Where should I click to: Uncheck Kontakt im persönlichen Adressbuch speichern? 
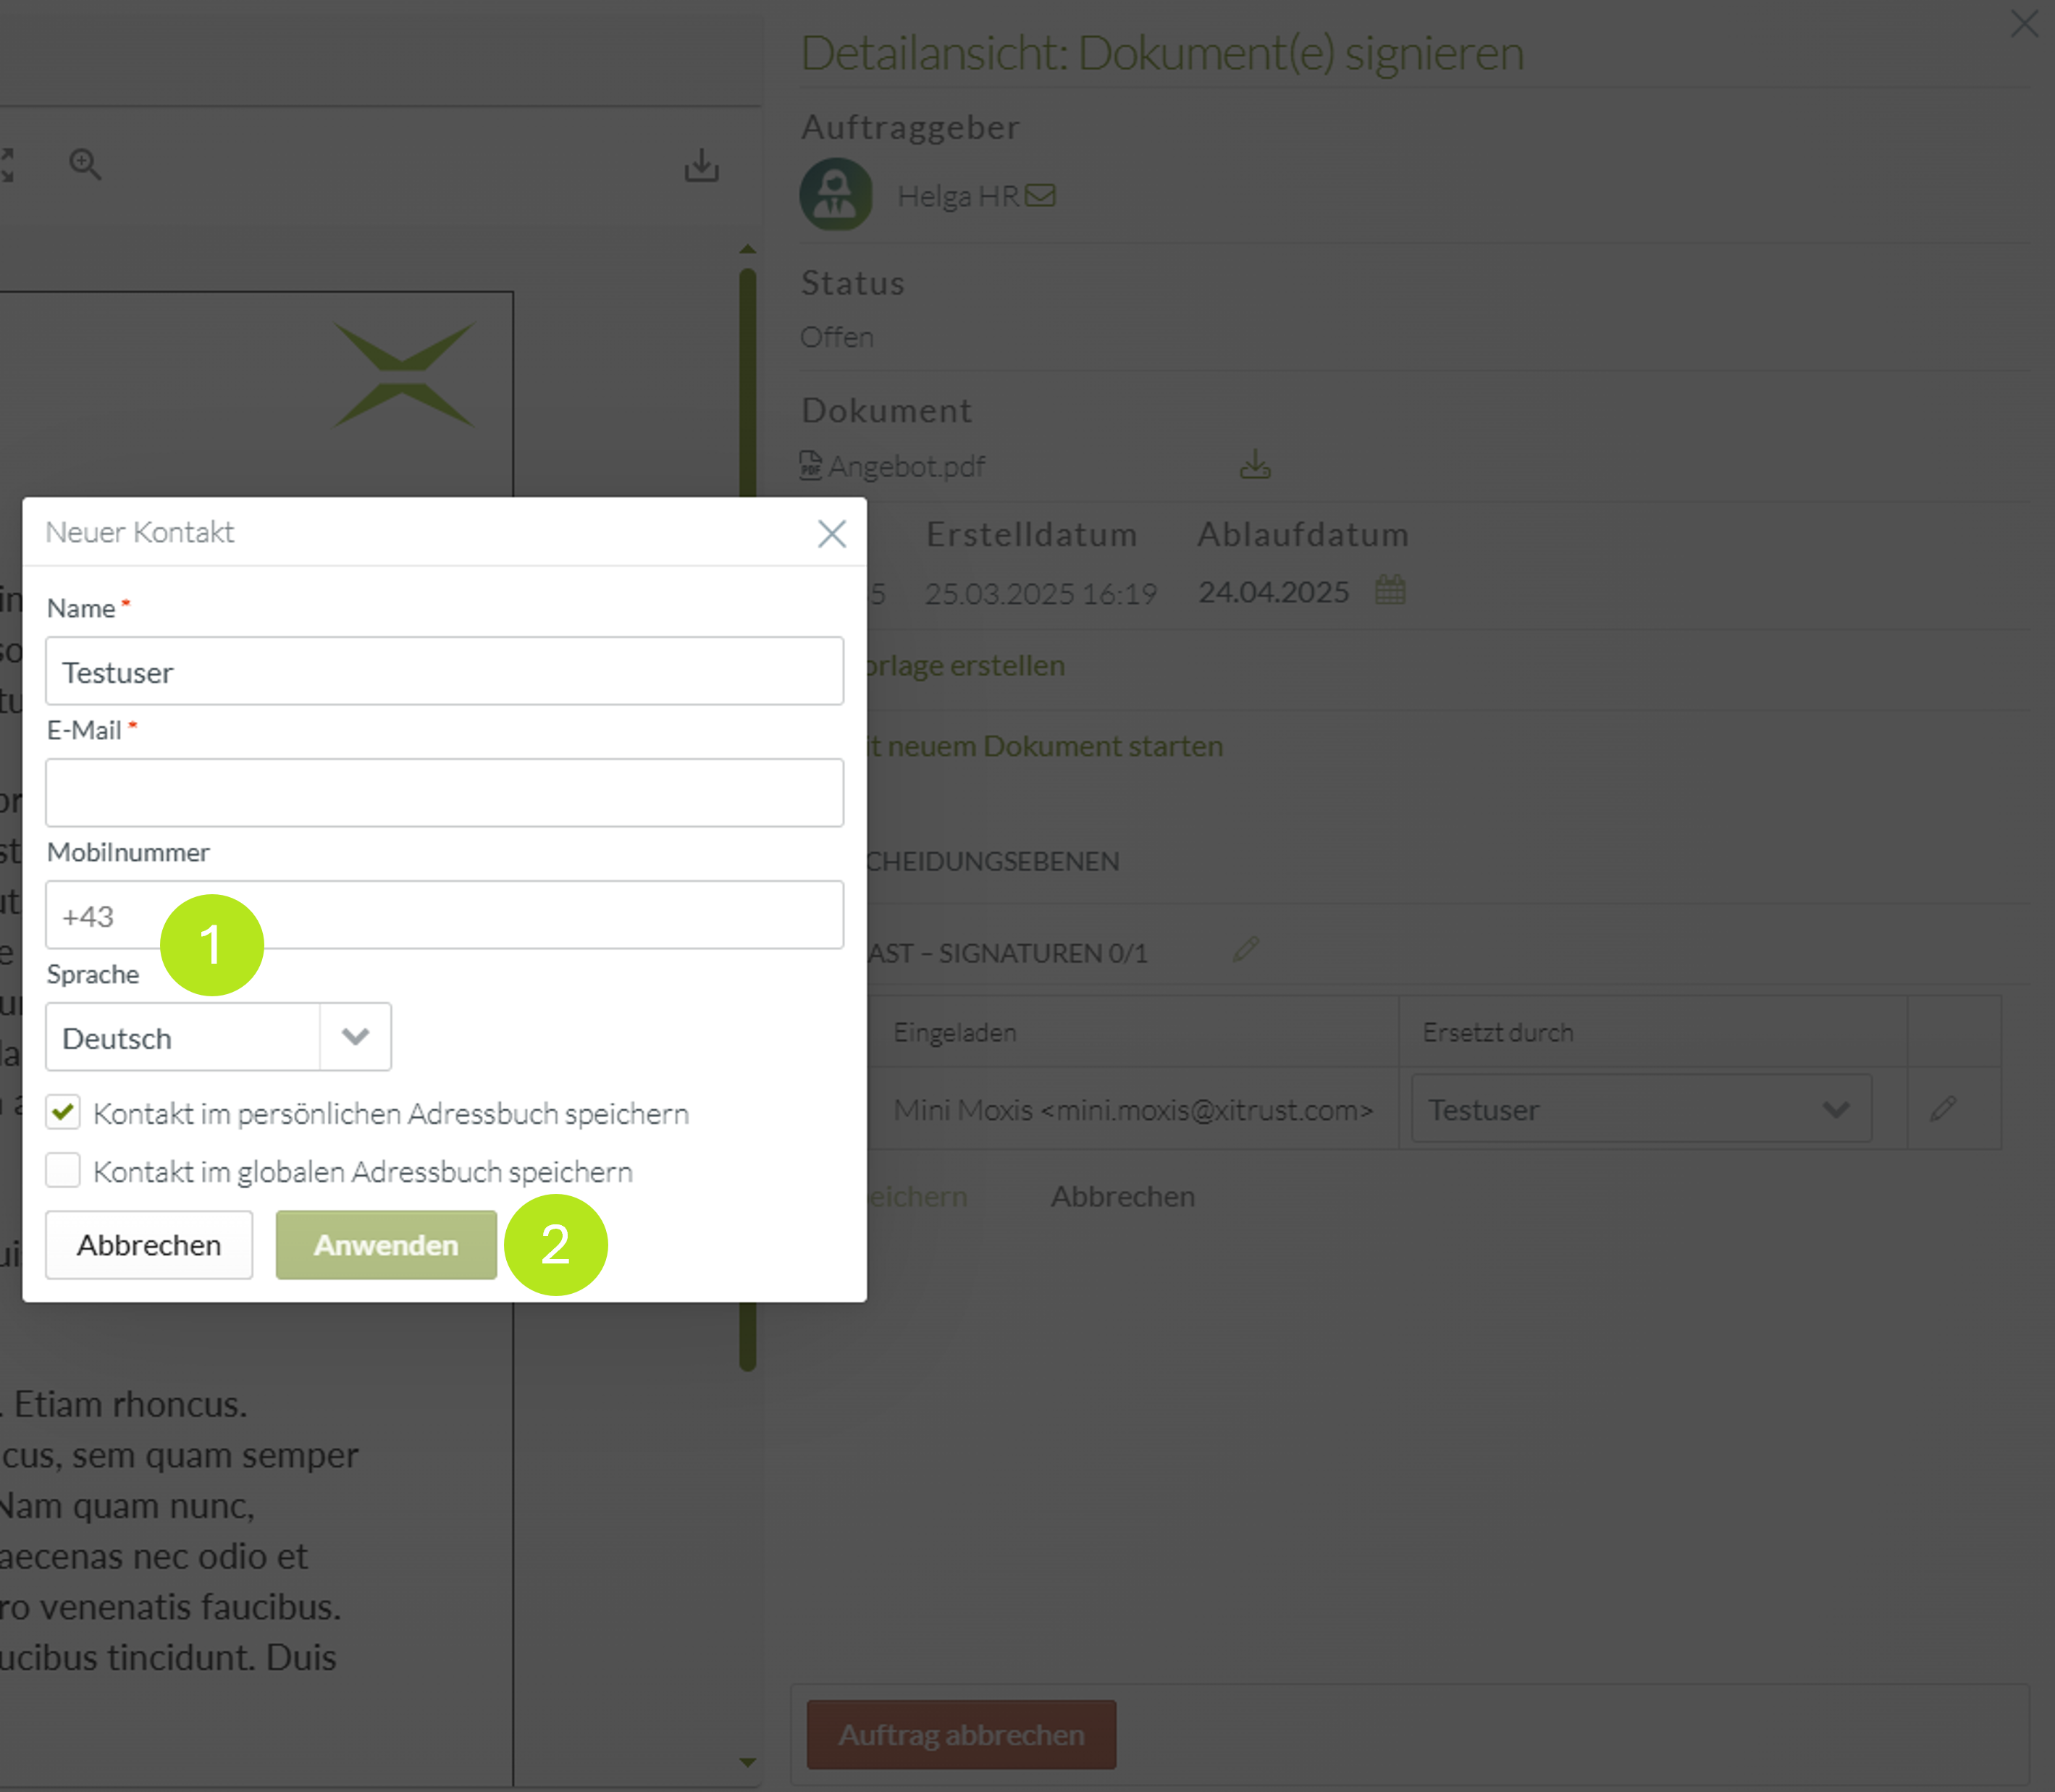[63, 1112]
